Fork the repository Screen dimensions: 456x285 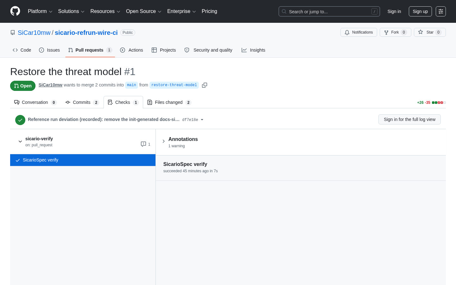[x=395, y=32]
